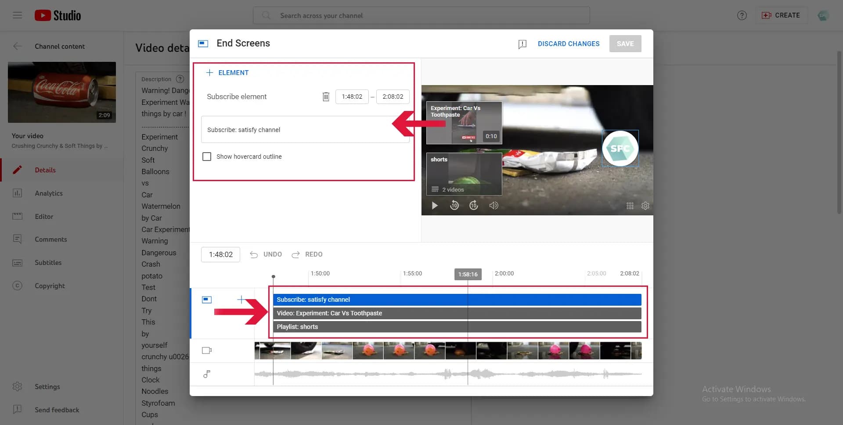Go to Subtitles in the sidebar
The height and width of the screenshot is (425, 843).
(x=48, y=262)
